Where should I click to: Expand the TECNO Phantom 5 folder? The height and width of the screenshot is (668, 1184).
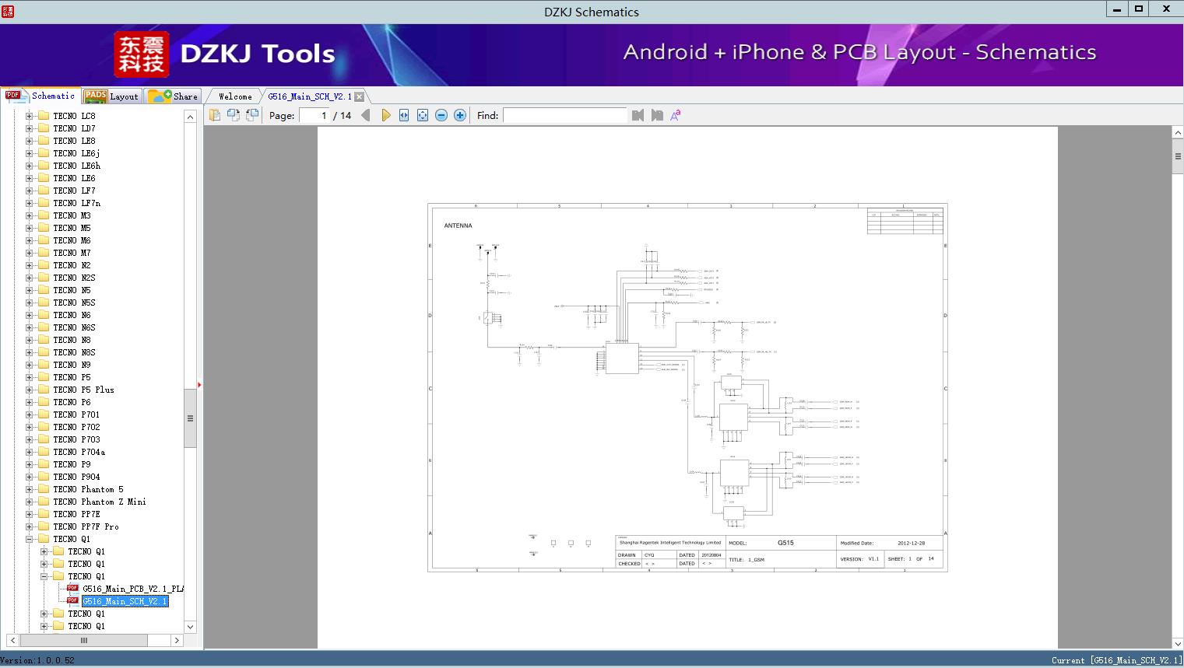30,489
